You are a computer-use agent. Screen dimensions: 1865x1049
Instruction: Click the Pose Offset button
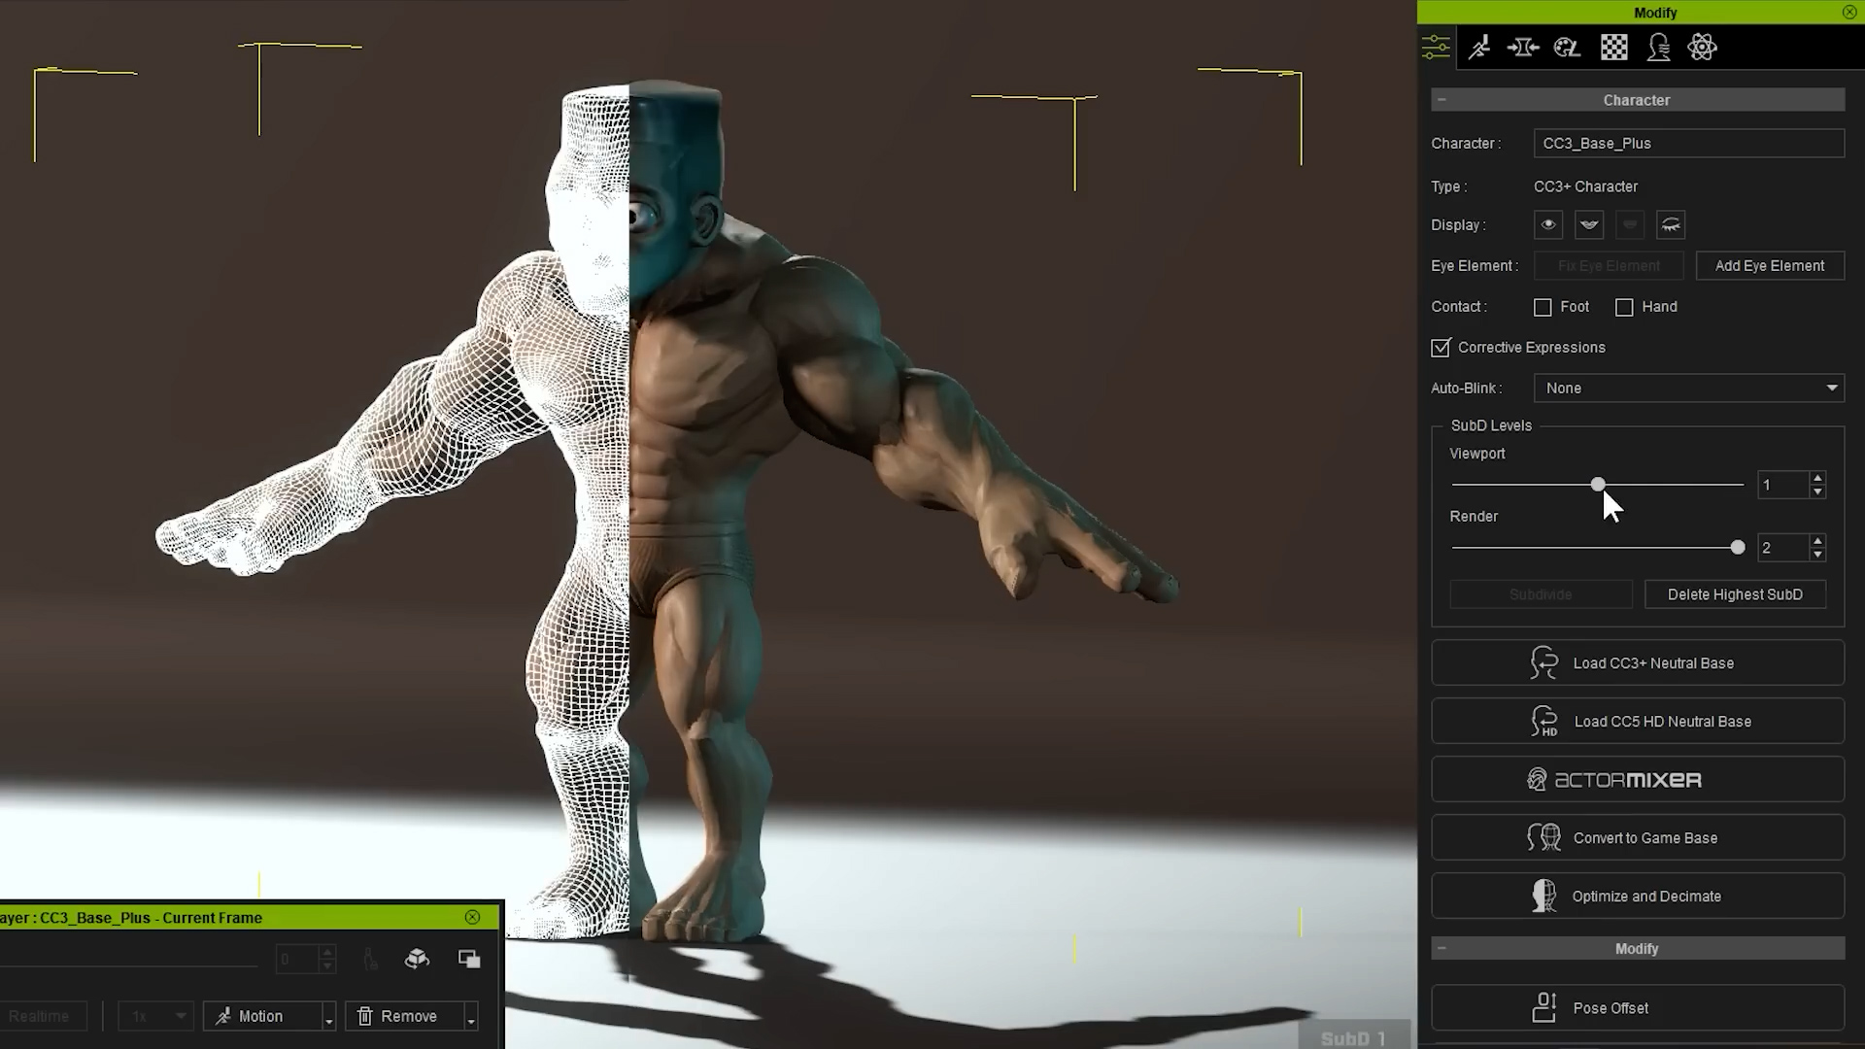[x=1638, y=1008]
